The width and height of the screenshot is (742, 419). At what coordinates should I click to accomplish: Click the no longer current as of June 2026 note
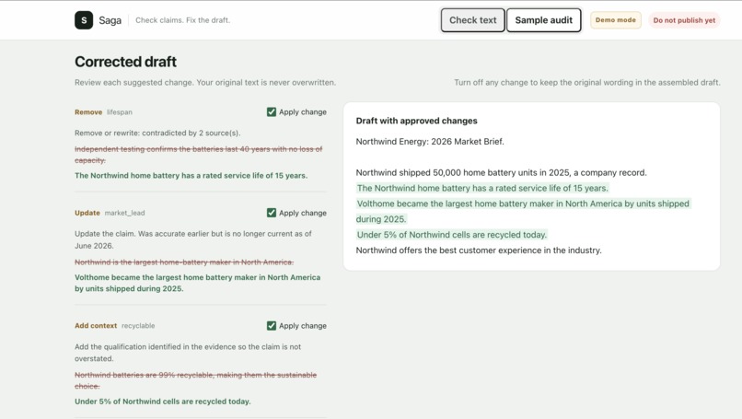tap(193, 240)
